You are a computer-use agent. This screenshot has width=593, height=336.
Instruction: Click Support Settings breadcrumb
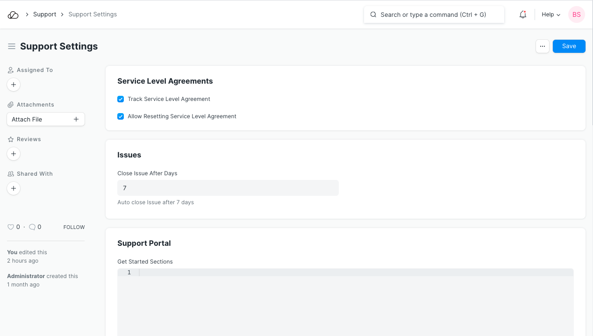pyautogui.click(x=93, y=14)
